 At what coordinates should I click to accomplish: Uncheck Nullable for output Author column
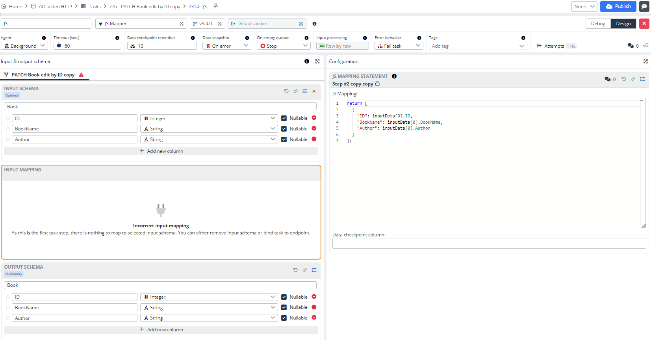(x=284, y=318)
